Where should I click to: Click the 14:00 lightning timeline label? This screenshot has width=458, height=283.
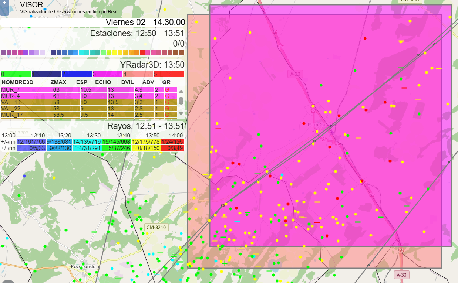coord(175,136)
